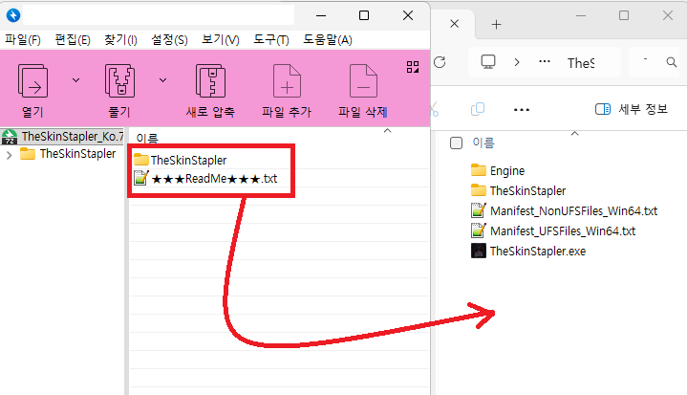The image size is (687, 395).
Task: Click the Bandizip app logo icon
Action: 13,15
